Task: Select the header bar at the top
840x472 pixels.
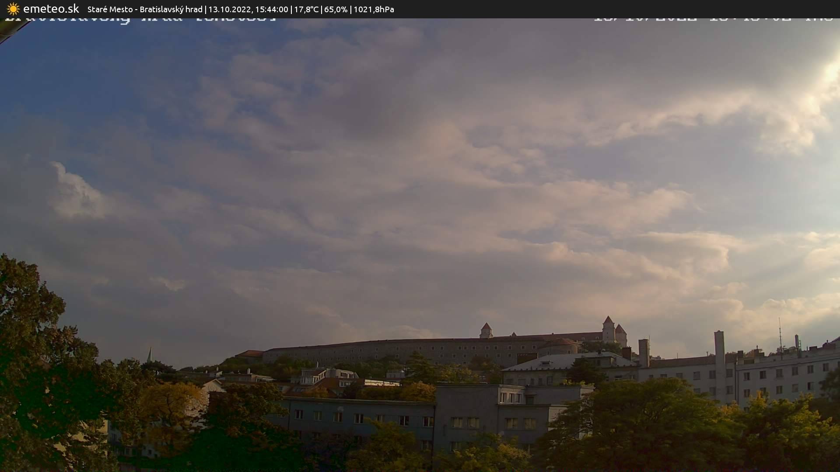Action: (x=420, y=9)
